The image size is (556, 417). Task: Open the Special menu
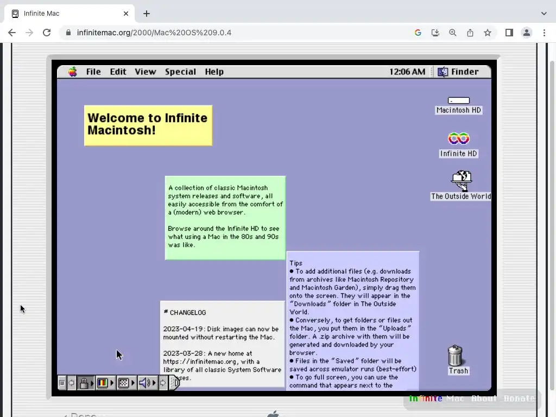[180, 72]
